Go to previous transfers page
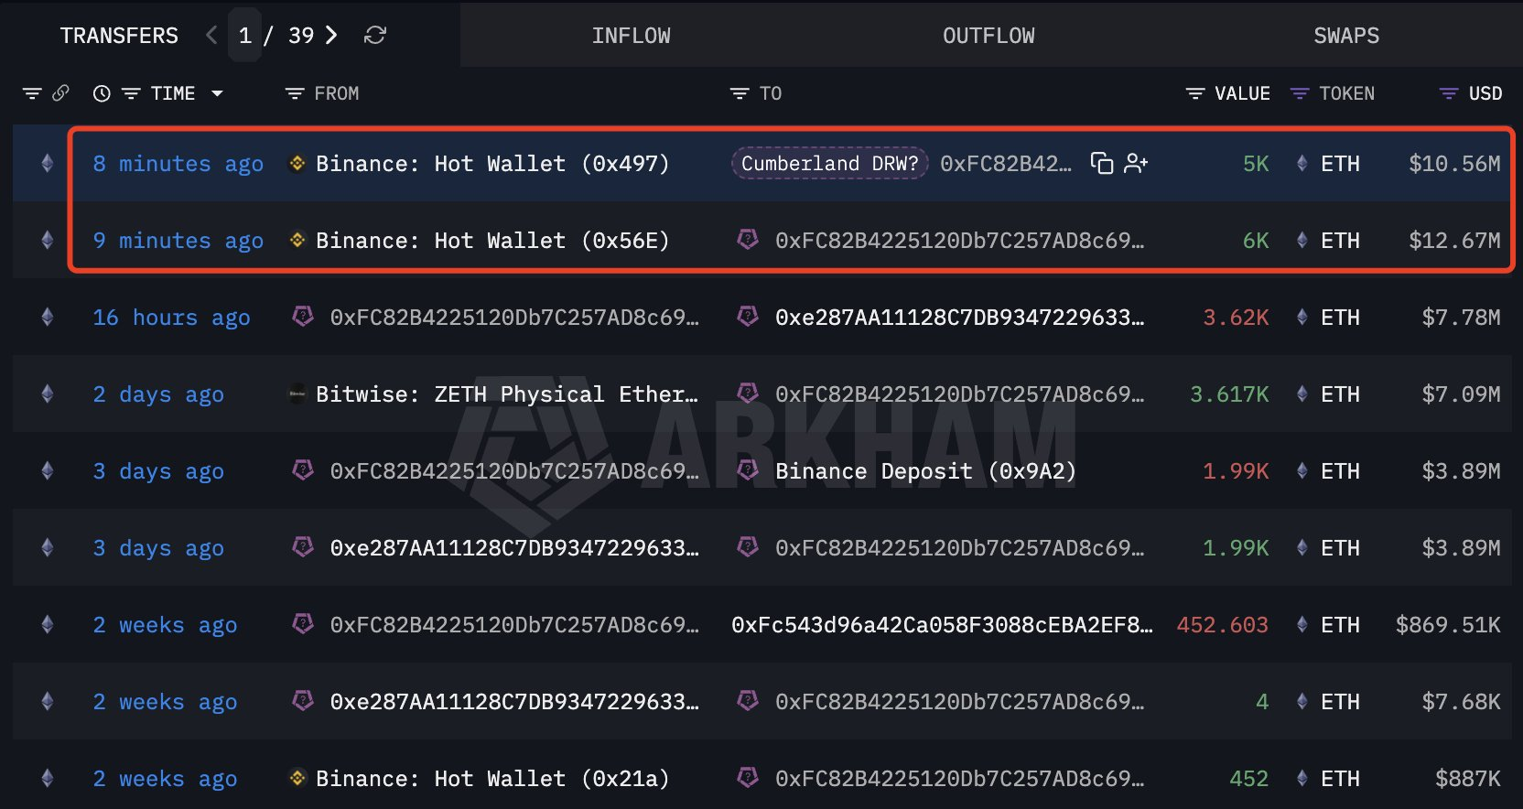Viewport: 1523px width, 809px height. [x=212, y=36]
